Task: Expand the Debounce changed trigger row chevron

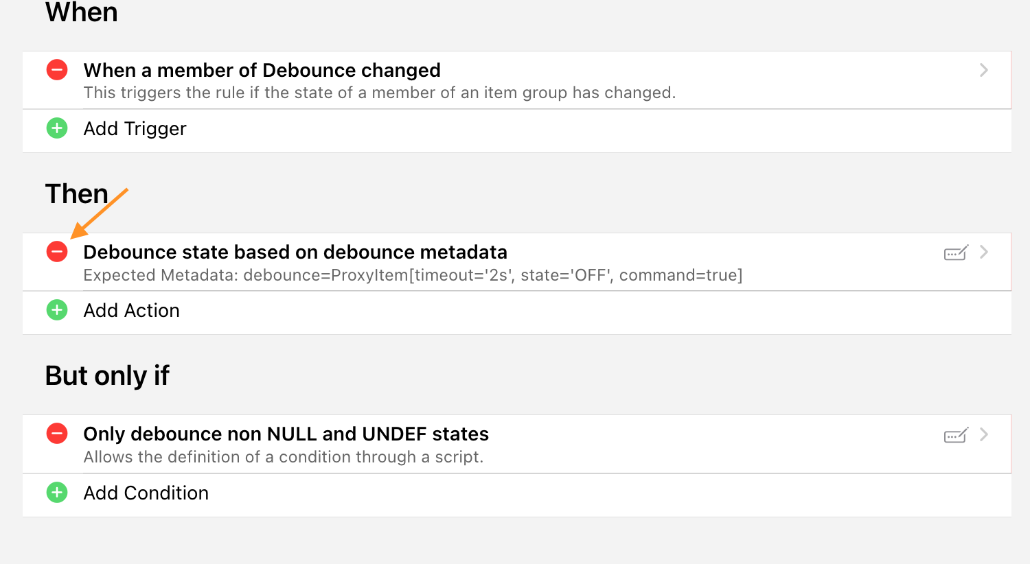Action: (984, 70)
